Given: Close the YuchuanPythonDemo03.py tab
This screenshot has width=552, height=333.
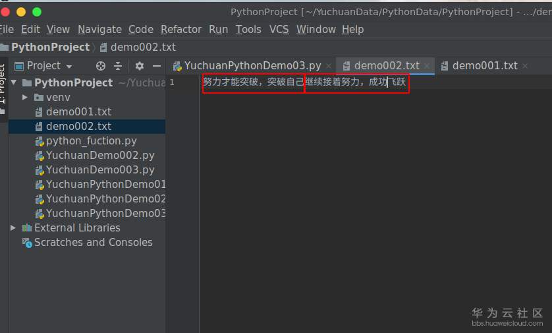Looking at the screenshot, I should 329,66.
